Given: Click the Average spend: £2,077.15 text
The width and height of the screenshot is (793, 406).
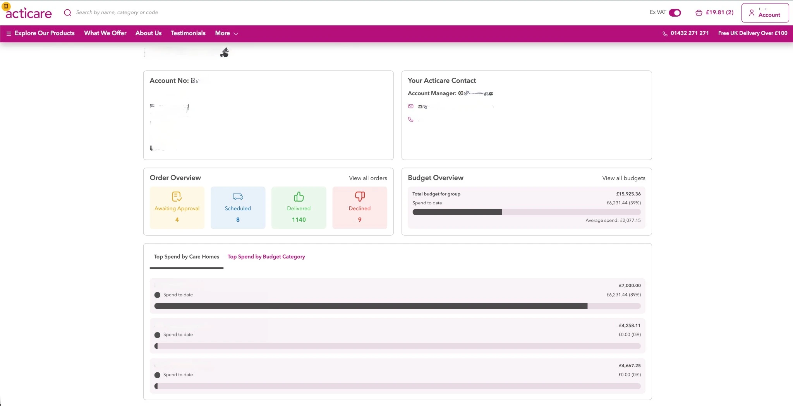Looking at the screenshot, I should click(x=613, y=221).
